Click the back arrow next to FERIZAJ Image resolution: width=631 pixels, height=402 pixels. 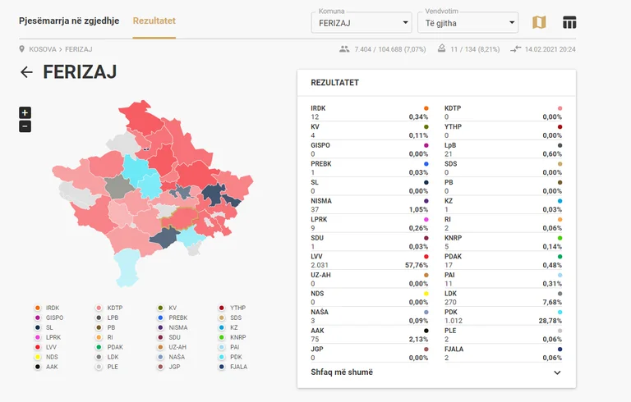26,72
